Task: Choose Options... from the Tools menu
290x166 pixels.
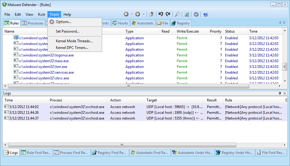Action: click(x=75, y=22)
